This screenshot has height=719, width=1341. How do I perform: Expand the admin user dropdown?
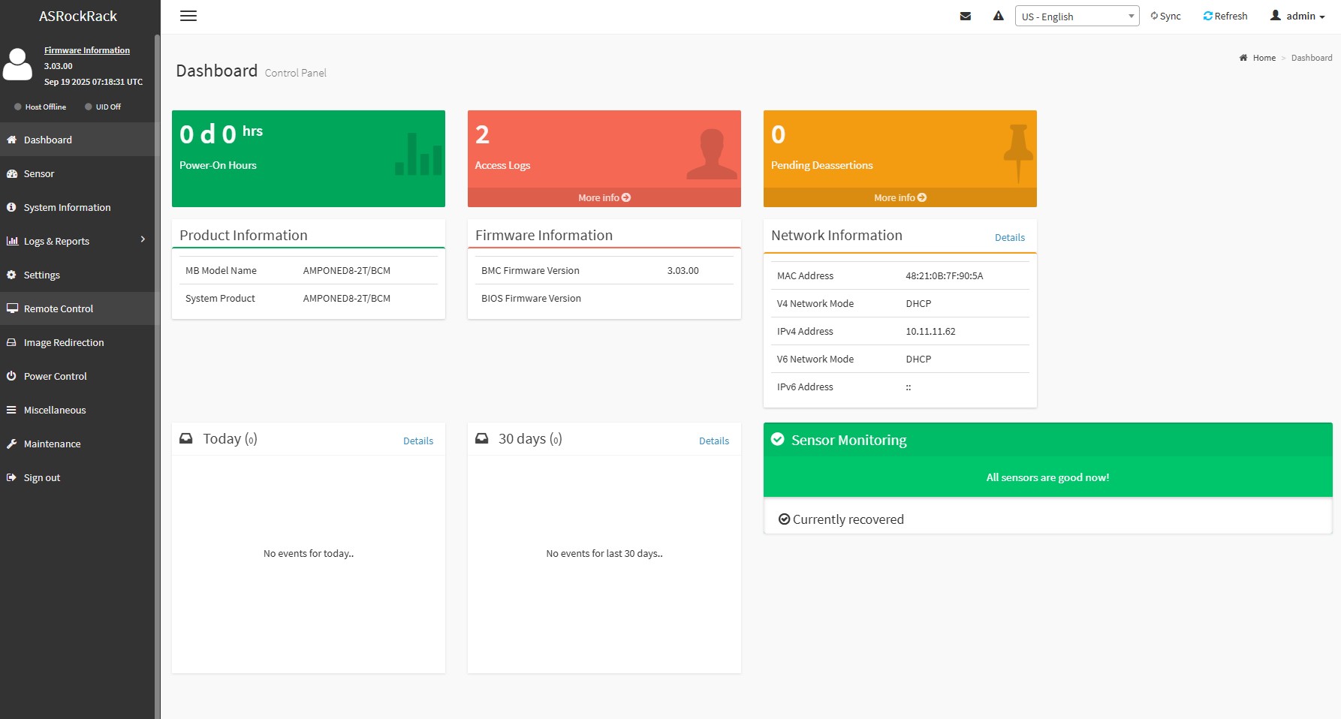(x=1297, y=16)
